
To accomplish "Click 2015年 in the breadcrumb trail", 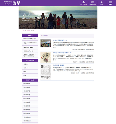I will (28, 30).
